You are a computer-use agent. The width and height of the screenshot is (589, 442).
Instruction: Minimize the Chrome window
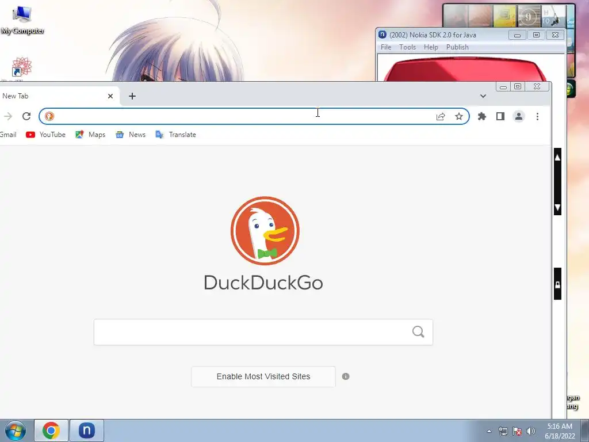tap(503, 87)
